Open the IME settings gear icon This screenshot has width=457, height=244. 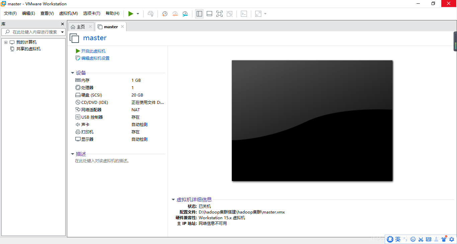pyautogui.click(x=451, y=239)
